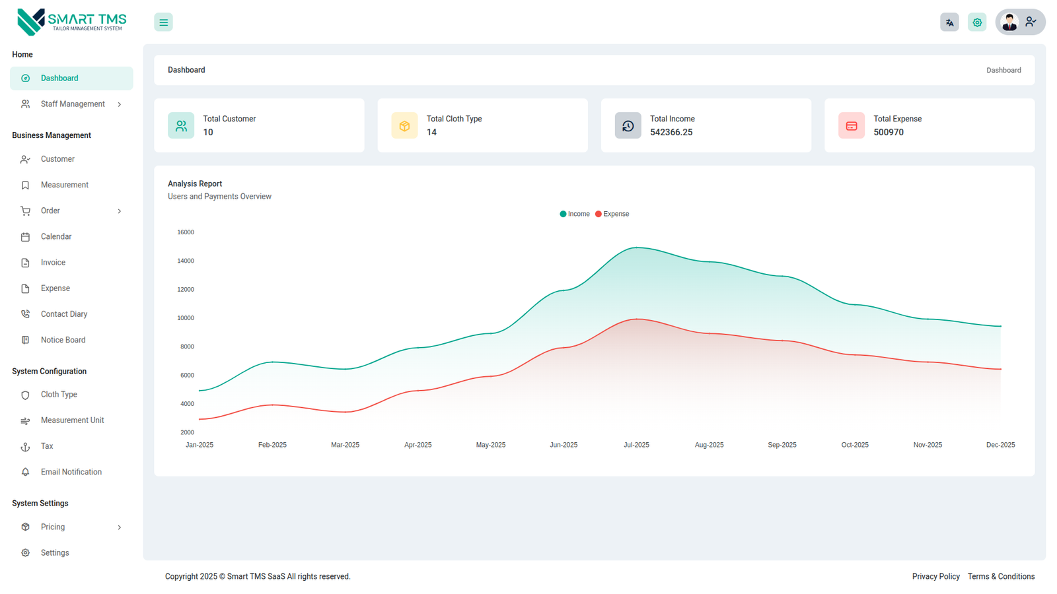The height and width of the screenshot is (594, 1057).
Task: Expand the Order submenu chevron
Action: pos(120,211)
